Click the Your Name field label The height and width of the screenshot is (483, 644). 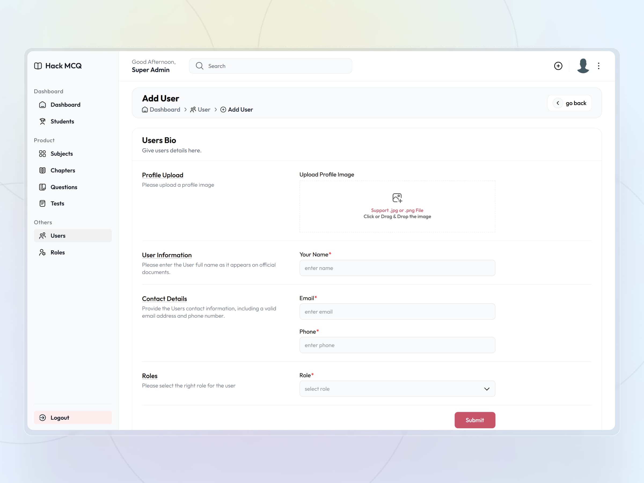point(315,254)
